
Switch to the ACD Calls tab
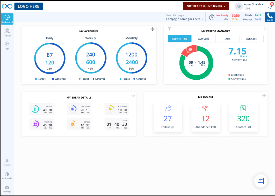[203, 39]
